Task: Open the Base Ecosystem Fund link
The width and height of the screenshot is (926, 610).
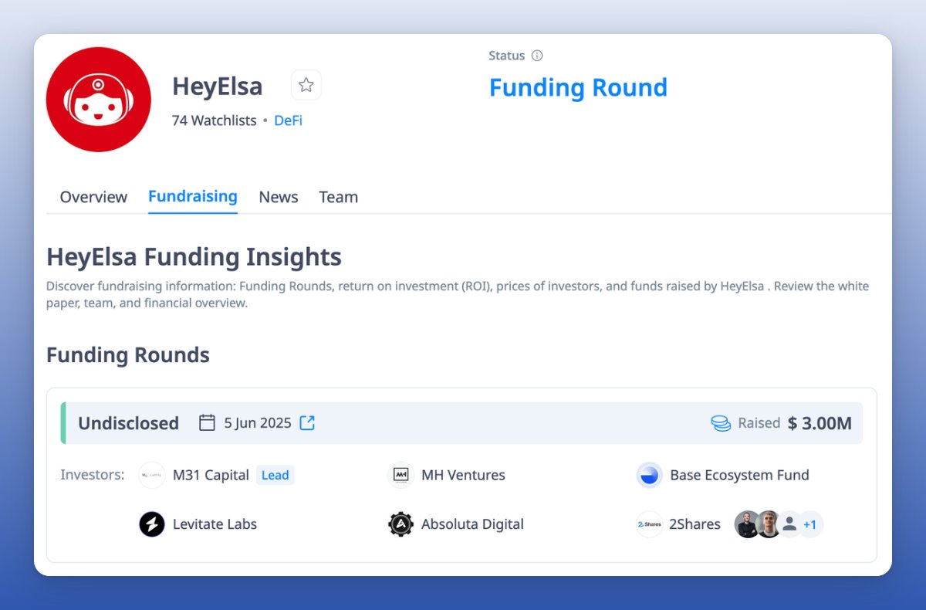Action: [x=739, y=475]
